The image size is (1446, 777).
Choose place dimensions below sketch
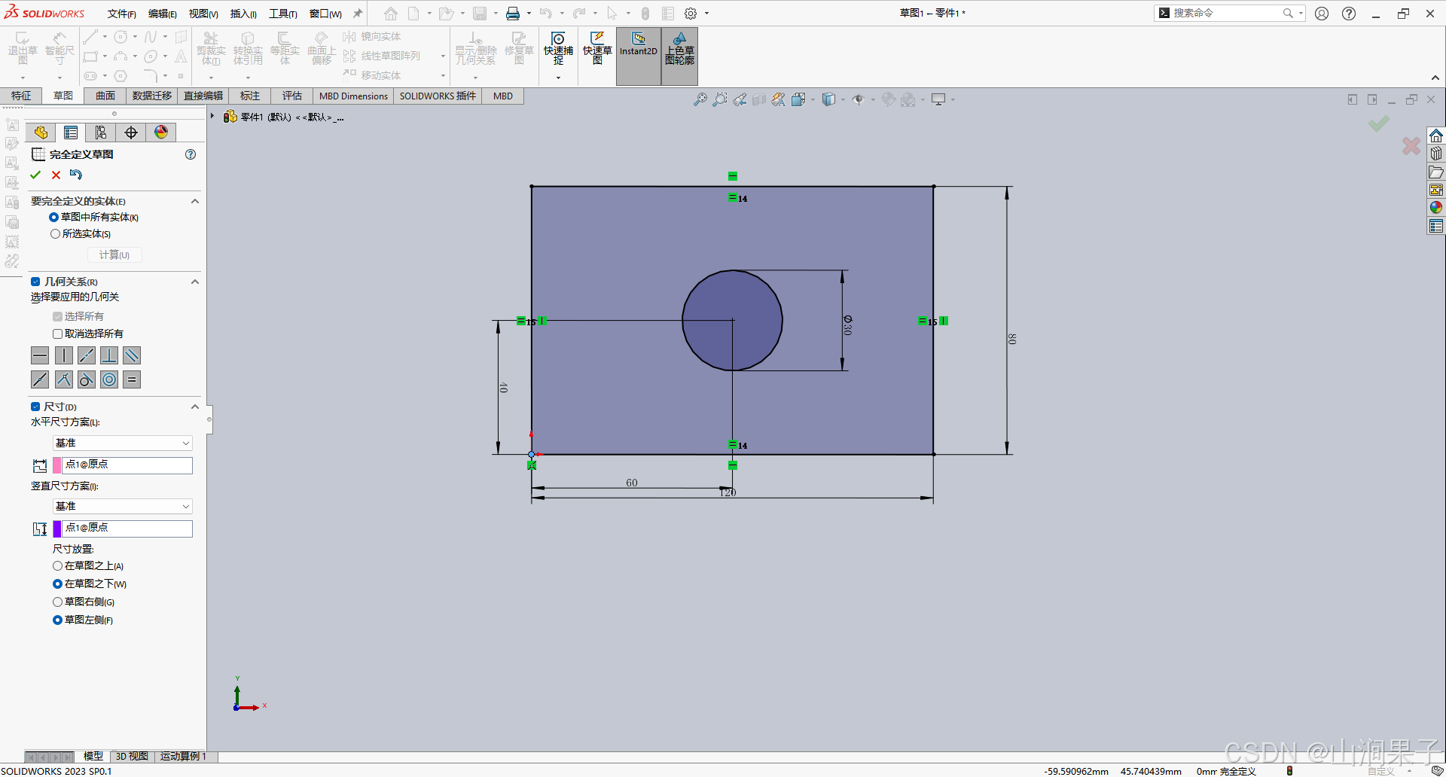point(57,584)
